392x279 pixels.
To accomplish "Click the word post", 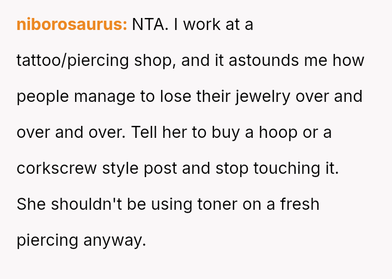I will tap(161, 168).
